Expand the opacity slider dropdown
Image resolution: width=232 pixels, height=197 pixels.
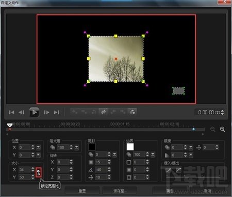[x=76, y=147]
